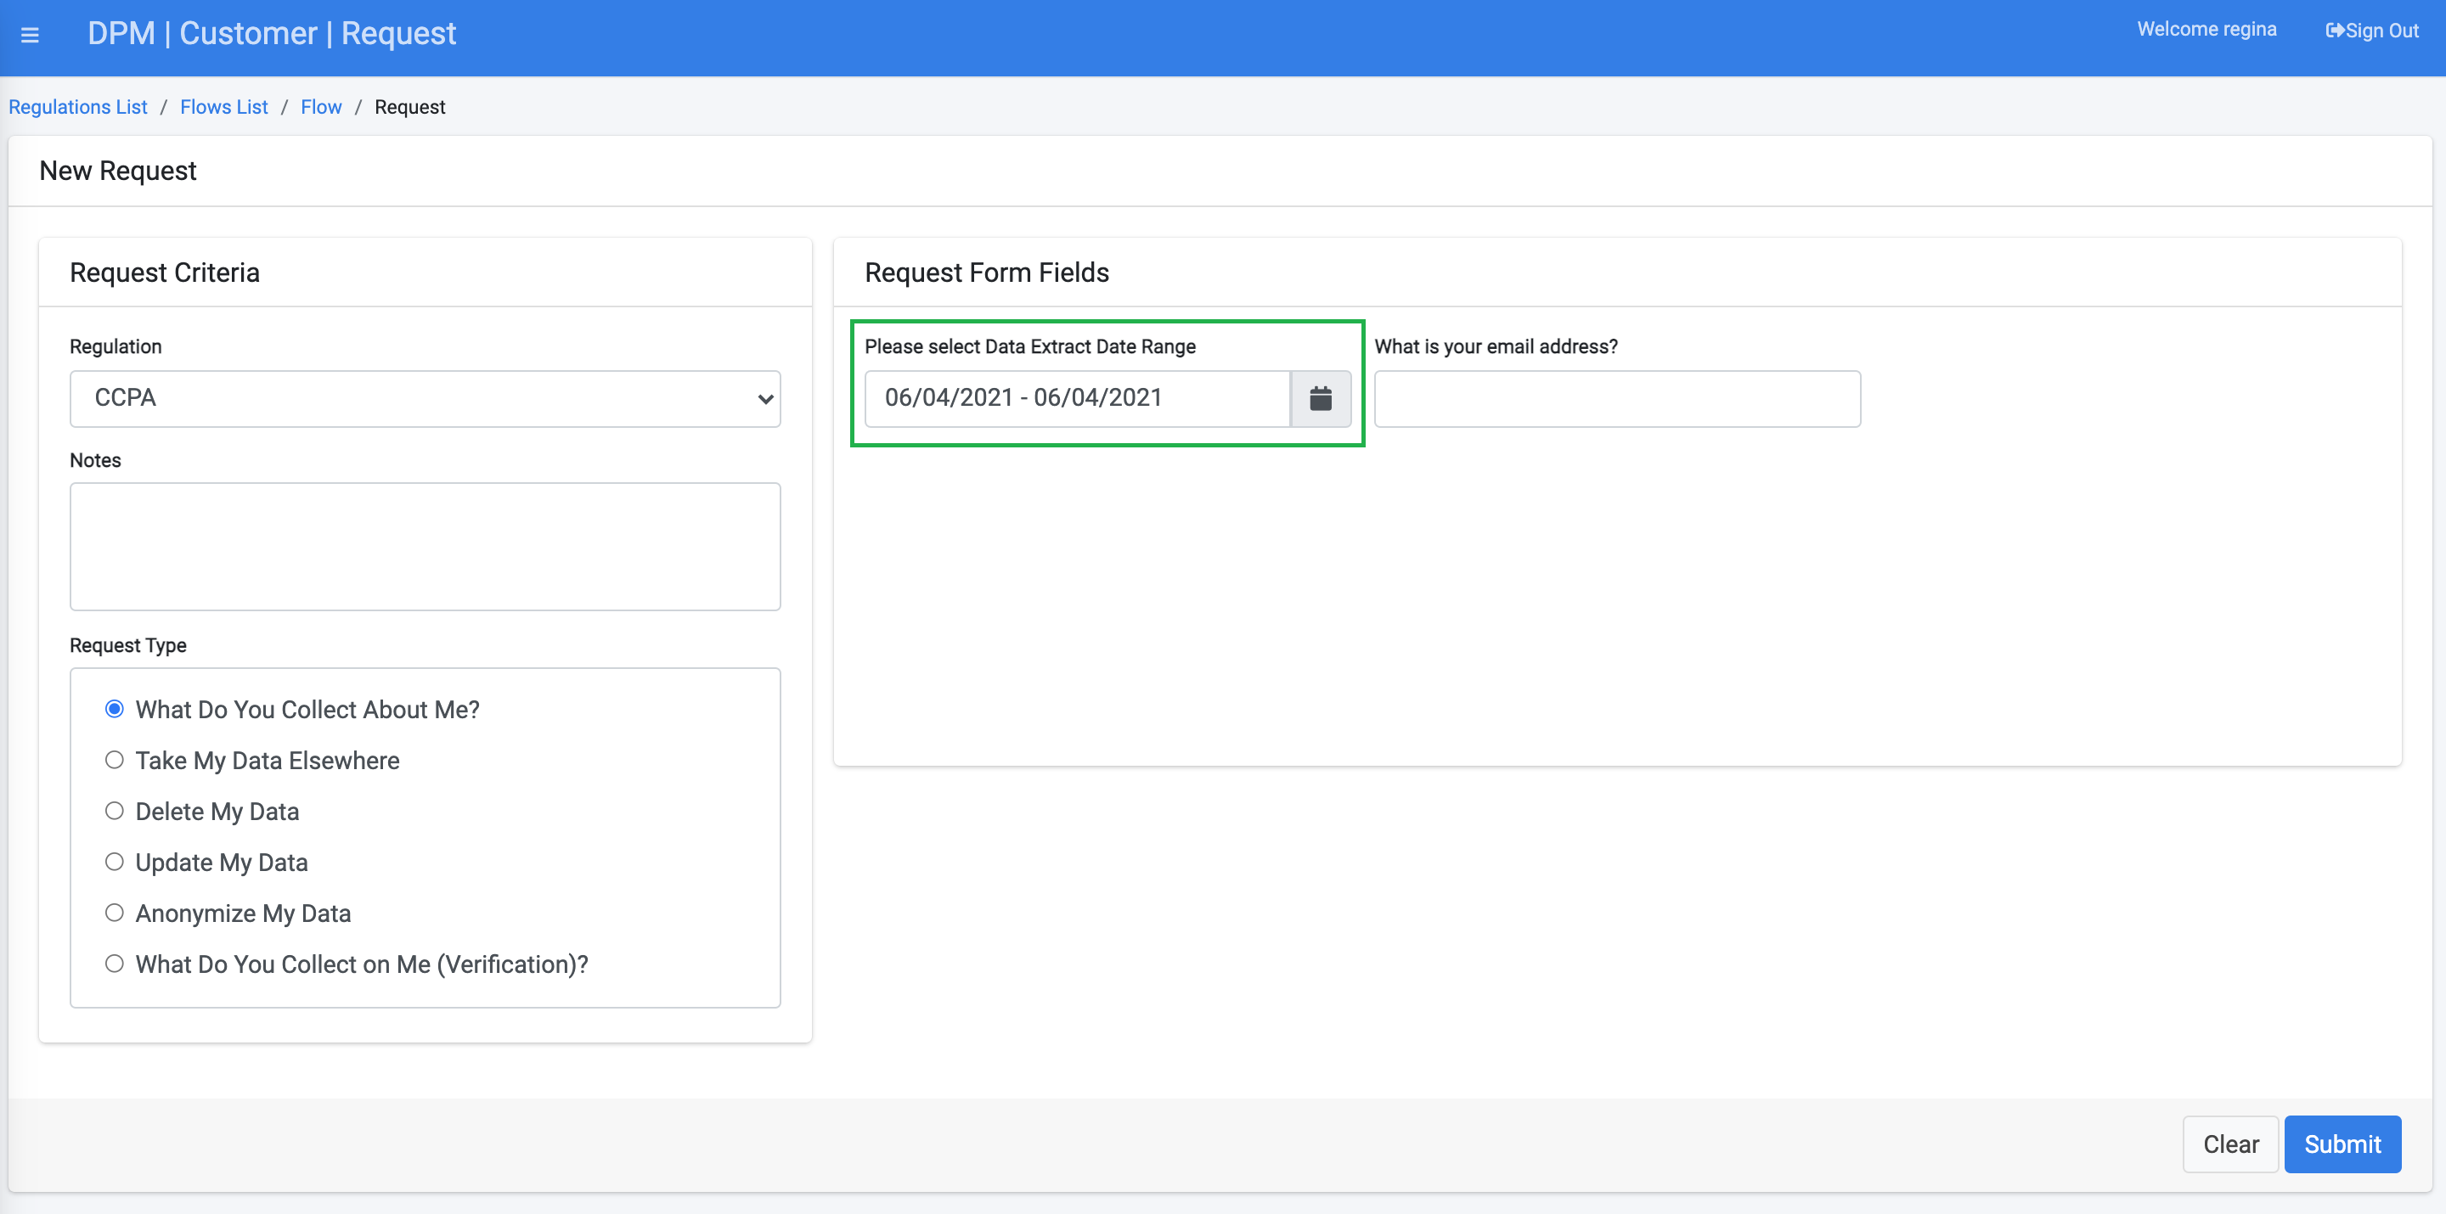Expand the Regulation dropdown showing CCPA
Screen dimensions: 2446x1214
(426, 399)
